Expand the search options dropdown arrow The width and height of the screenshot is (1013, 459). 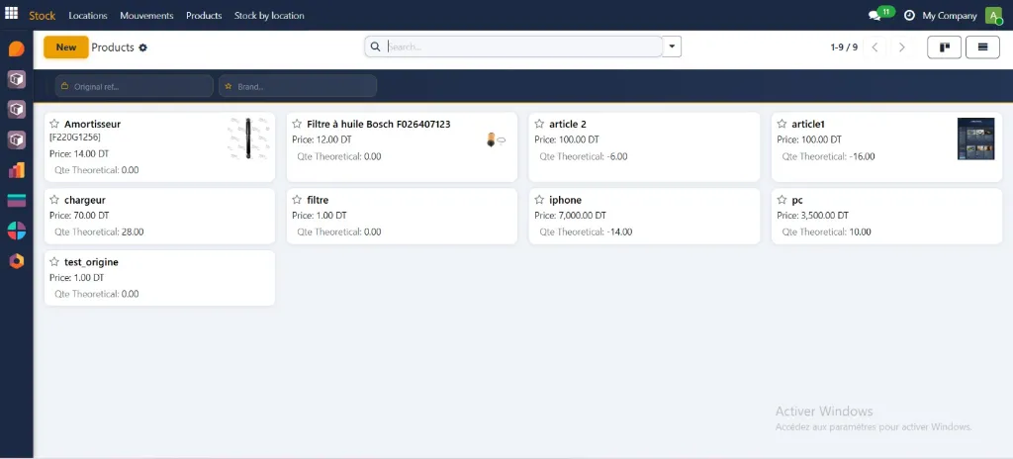[673, 46]
